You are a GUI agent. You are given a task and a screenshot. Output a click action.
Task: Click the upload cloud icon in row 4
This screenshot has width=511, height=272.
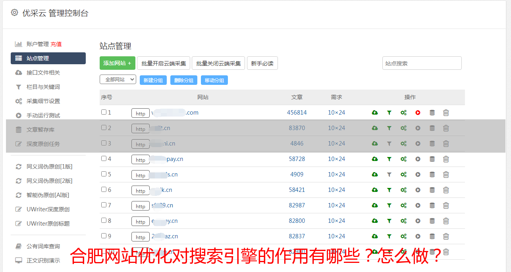coord(375,159)
